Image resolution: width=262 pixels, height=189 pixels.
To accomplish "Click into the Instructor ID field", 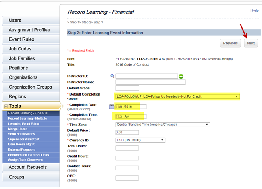I will [147, 76].
